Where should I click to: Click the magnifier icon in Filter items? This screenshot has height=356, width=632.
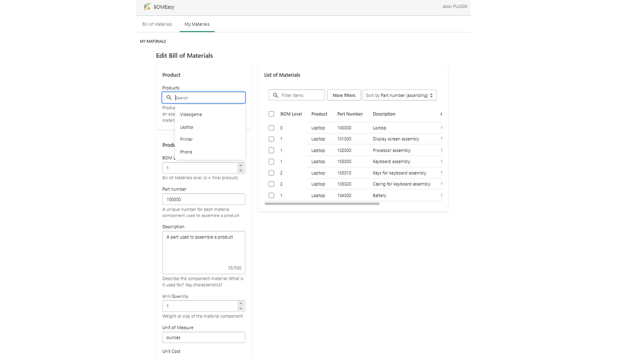(x=275, y=95)
